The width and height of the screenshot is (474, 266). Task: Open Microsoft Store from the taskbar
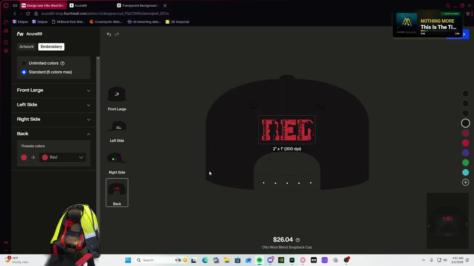(237, 260)
